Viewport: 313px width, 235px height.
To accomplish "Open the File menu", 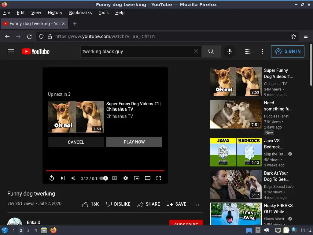I will tap(7, 13).
